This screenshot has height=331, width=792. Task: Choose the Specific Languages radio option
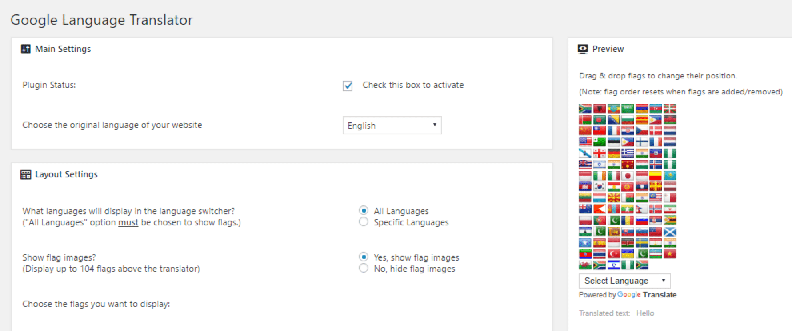coord(364,221)
